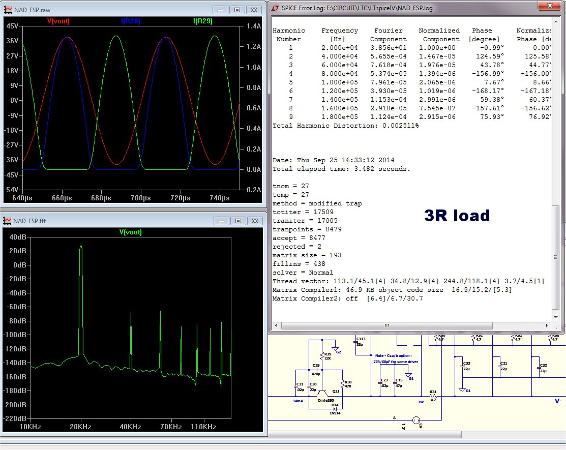Click the G1 ground symbol below C33
The height and width of the screenshot is (450, 566).
pos(462,390)
